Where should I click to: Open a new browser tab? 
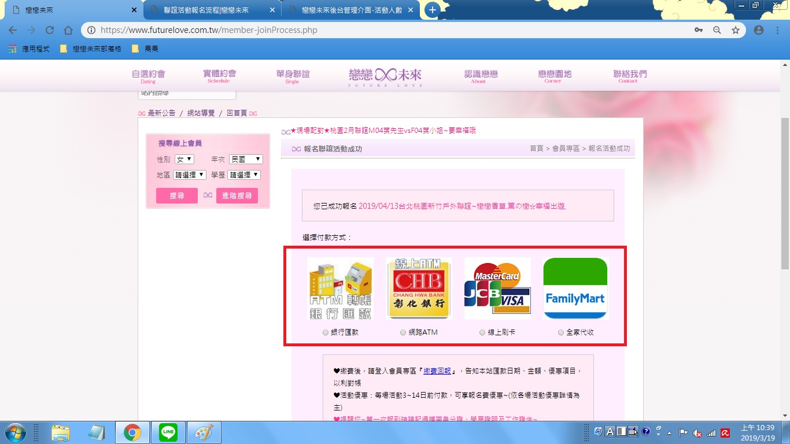(432, 10)
